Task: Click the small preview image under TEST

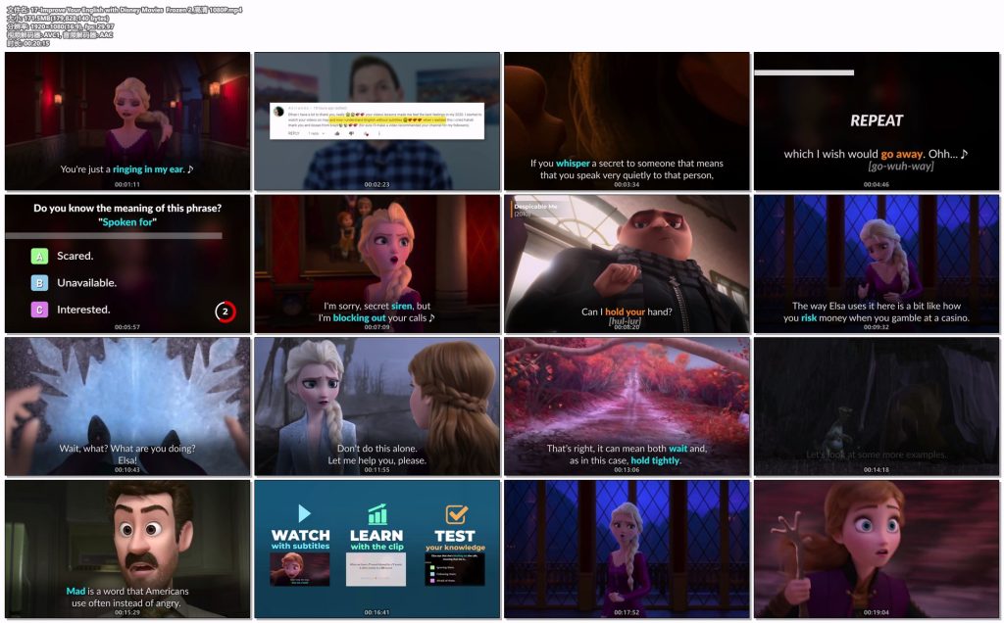Action: [x=455, y=569]
